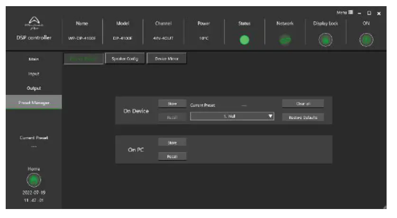Click the clock time under the date
This screenshot has height=218, width=397.
pos(34,201)
